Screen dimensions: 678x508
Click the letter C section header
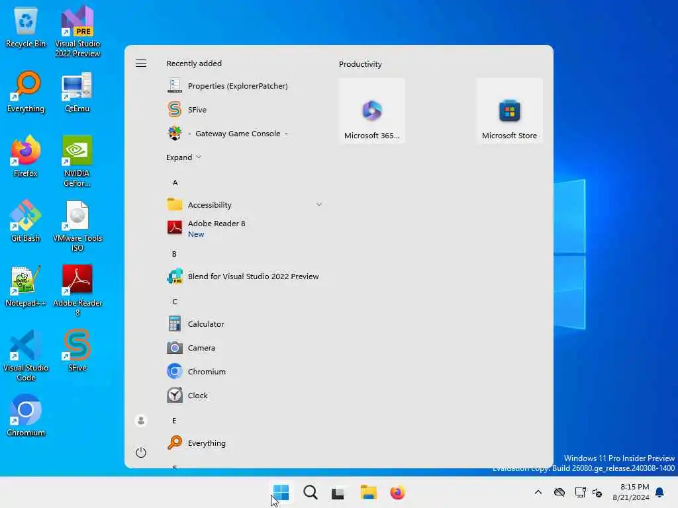[x=175, y=301]
